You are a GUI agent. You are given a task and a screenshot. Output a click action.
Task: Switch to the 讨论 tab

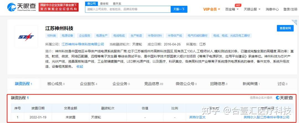(282, 84)
